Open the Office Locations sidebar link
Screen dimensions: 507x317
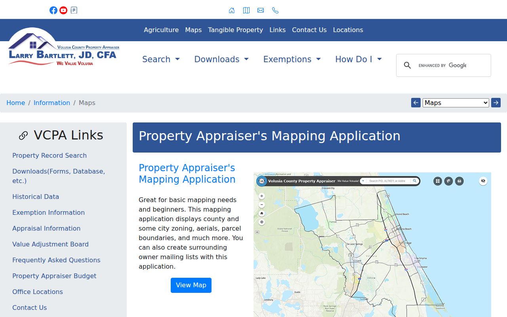pos(38,292)
